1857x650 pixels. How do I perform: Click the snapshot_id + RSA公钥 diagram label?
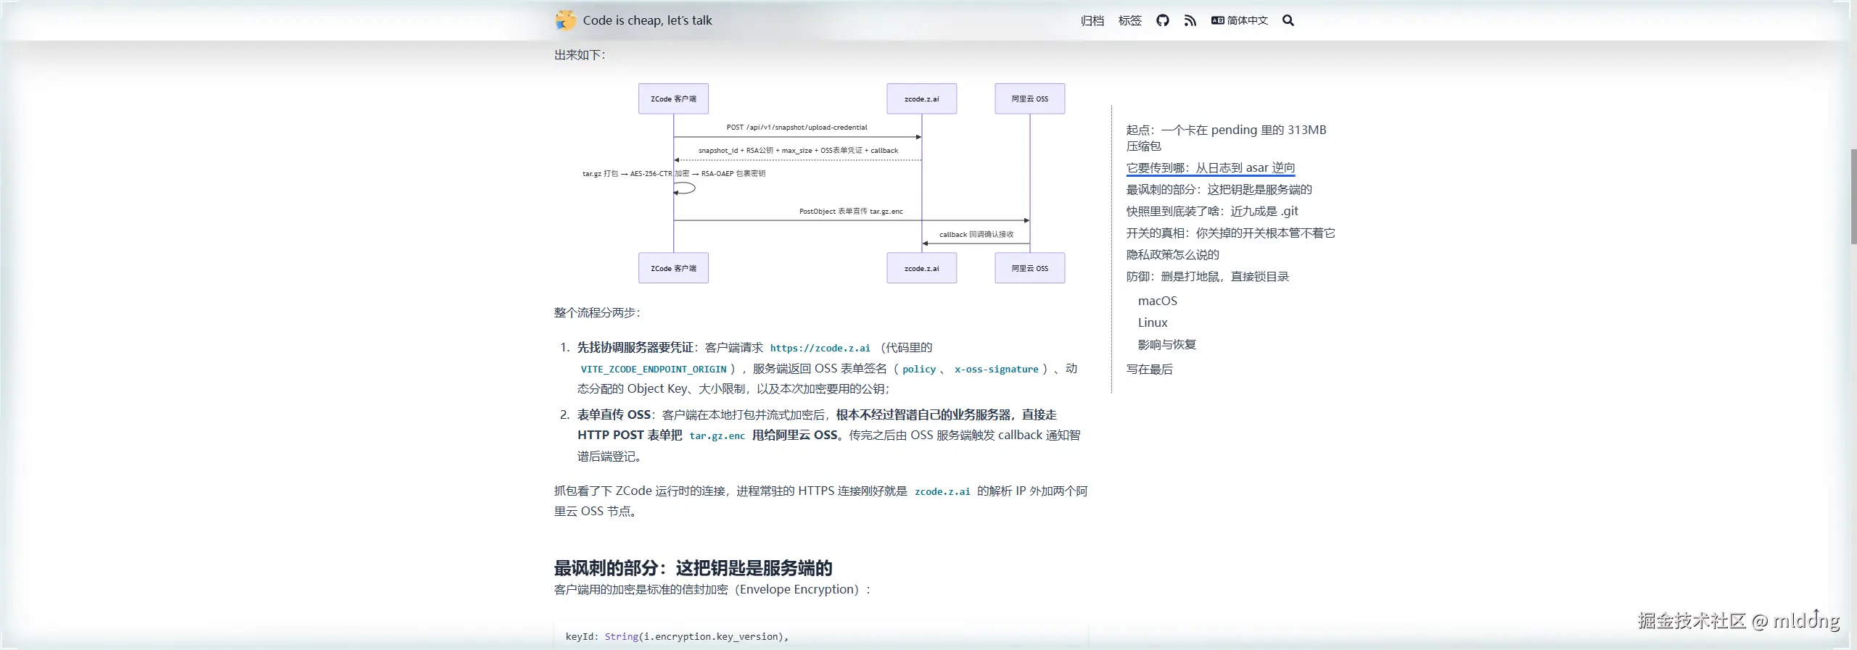point(798,150)
